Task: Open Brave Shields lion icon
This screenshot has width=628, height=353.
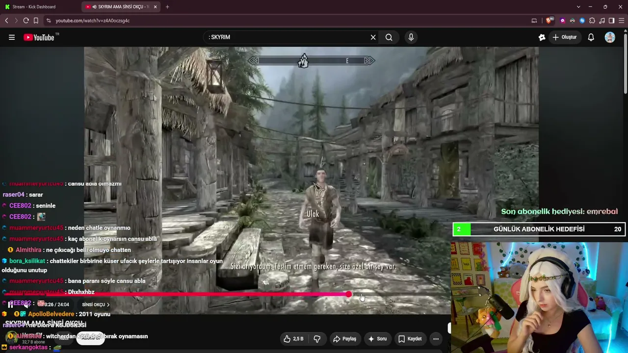Action: 549,21
